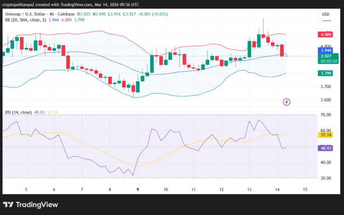Click the C3.927 close value

129,14
